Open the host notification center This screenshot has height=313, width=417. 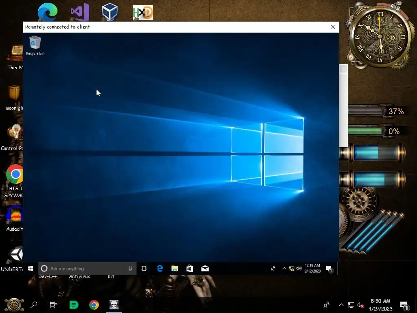pyautogui.click(x=404, y=305)
